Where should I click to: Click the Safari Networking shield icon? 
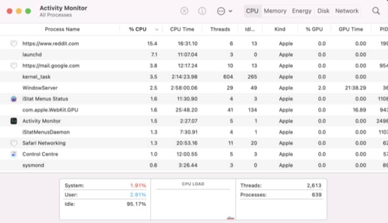(14, 143)
